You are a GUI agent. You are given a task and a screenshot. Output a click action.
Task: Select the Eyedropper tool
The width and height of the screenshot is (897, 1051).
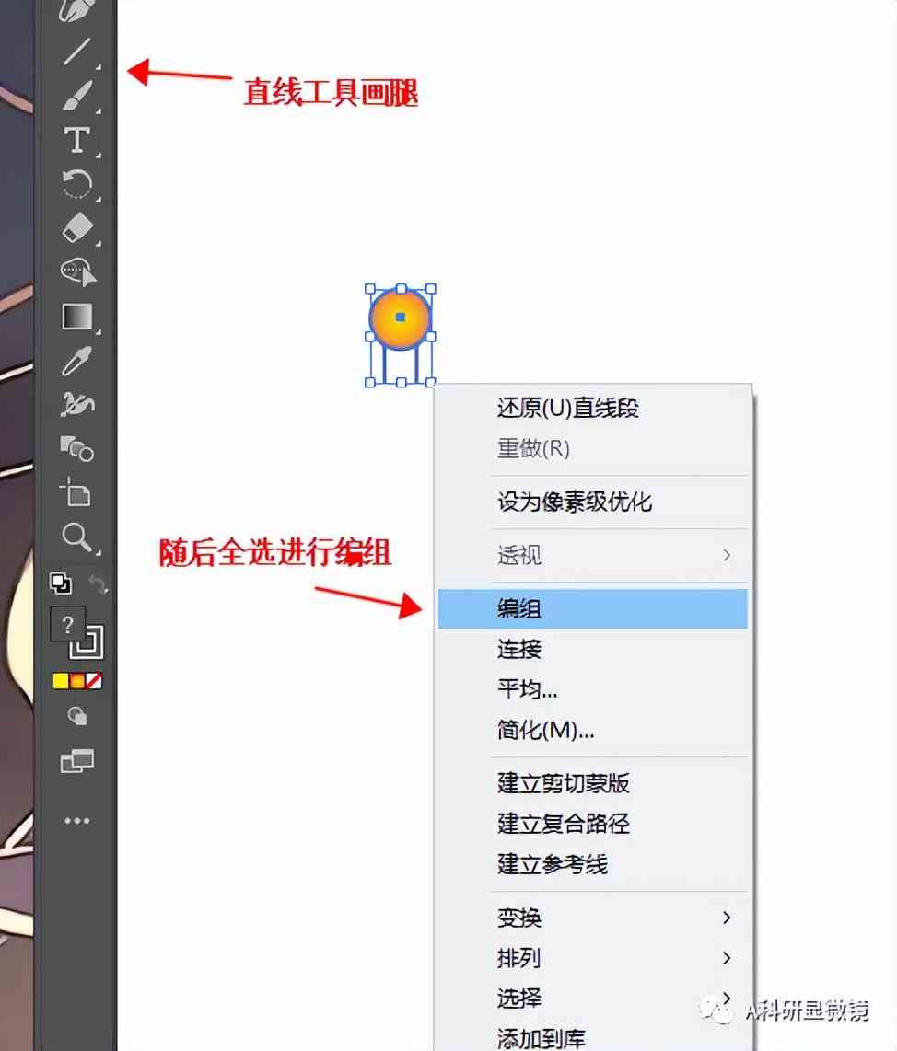coord(77,361)
